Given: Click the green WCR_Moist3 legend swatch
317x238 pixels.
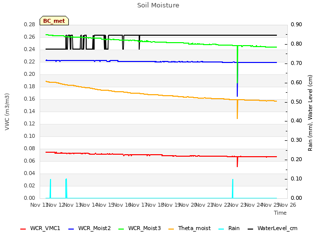Looking at the screenshot, I should pyautogui.click(x=121, y=229).
